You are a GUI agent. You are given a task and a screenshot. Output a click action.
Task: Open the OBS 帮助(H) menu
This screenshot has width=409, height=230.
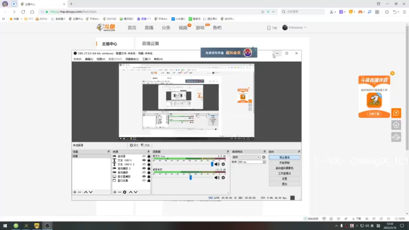coord(158,59)
